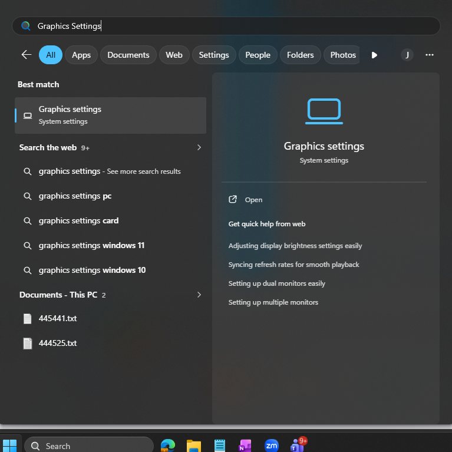Click the Search the web heading
This screenshot has height=452, width=452.
coord(48,147)
